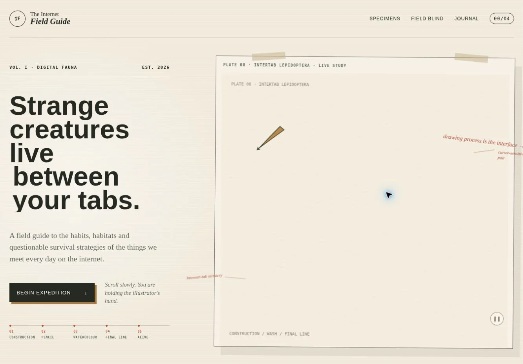
Task: Open the Journal nav item
Action: [x=466, y=18]
